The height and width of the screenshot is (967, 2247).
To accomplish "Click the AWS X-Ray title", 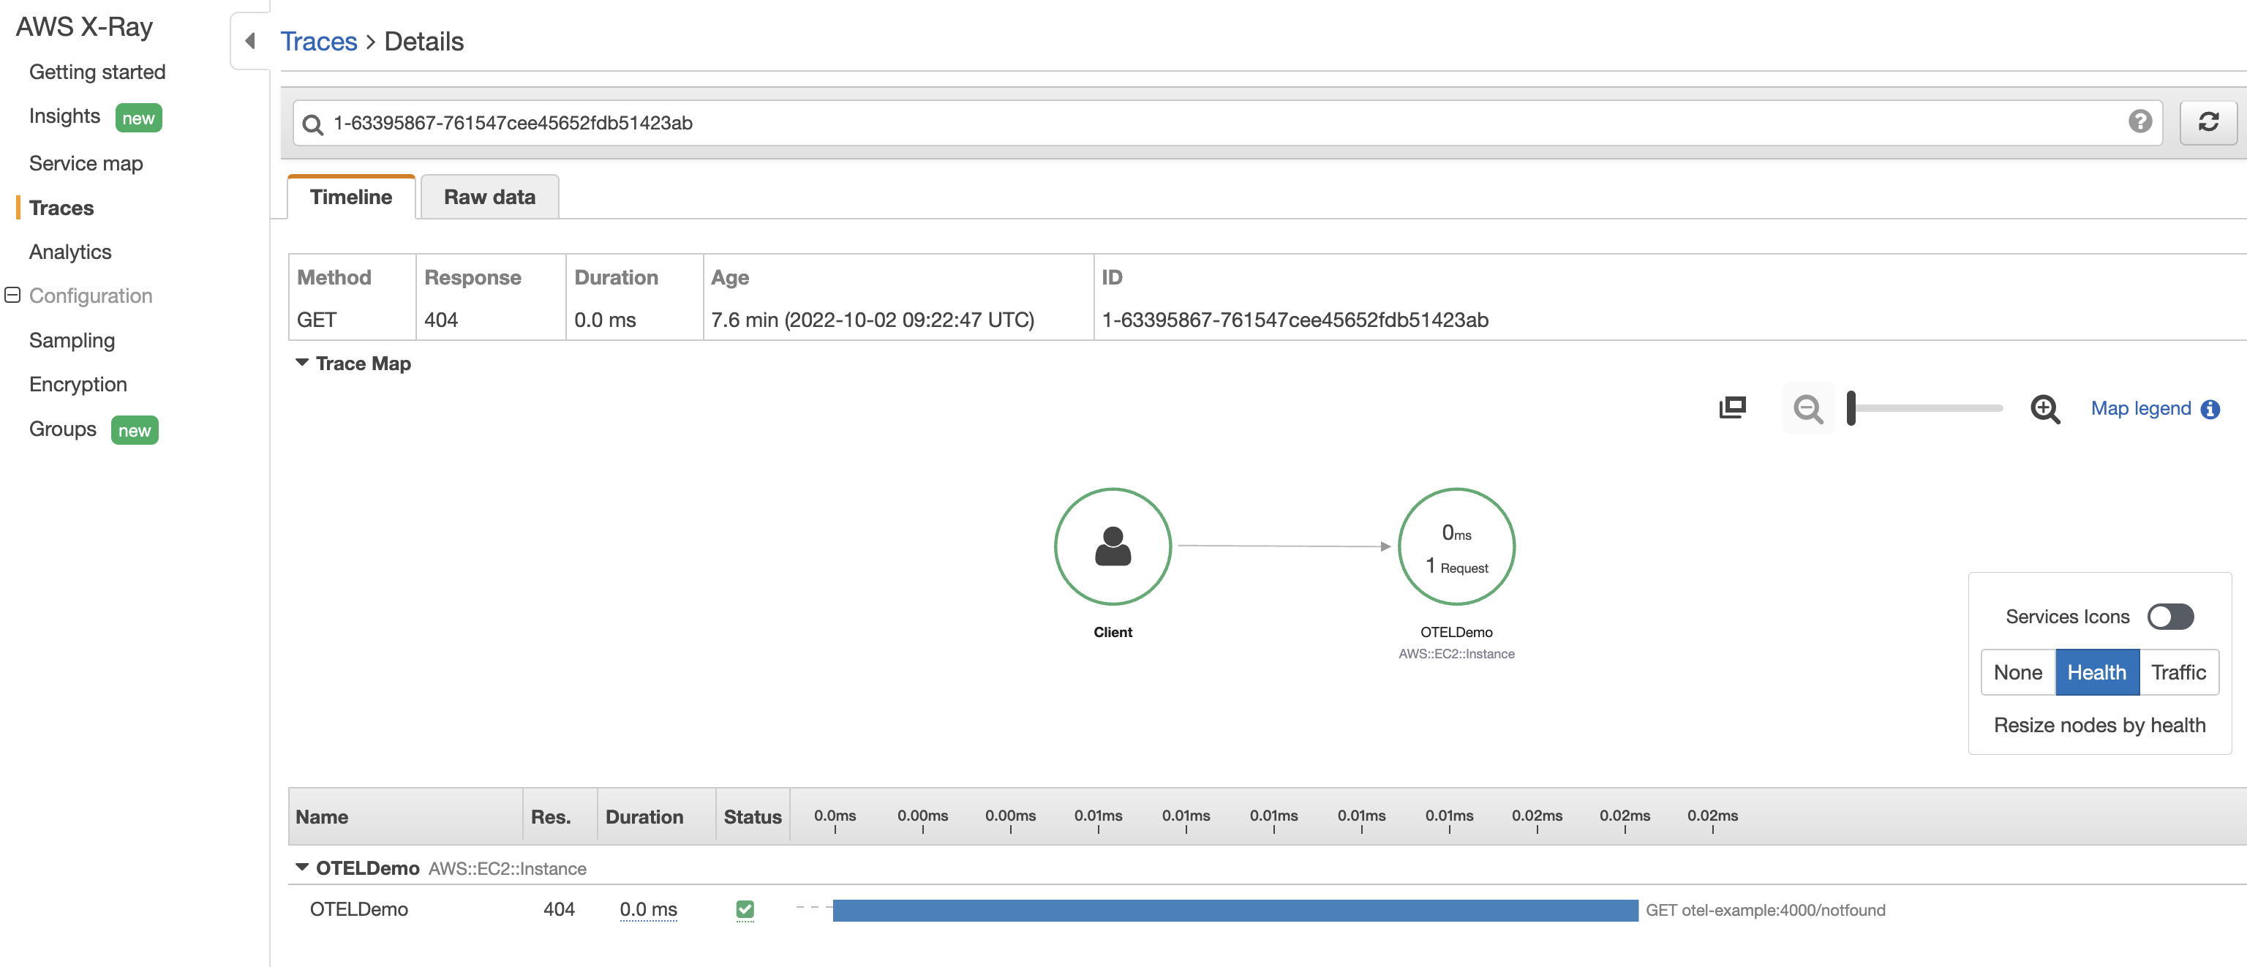I will pyautogui.click(x=83, y=27).
